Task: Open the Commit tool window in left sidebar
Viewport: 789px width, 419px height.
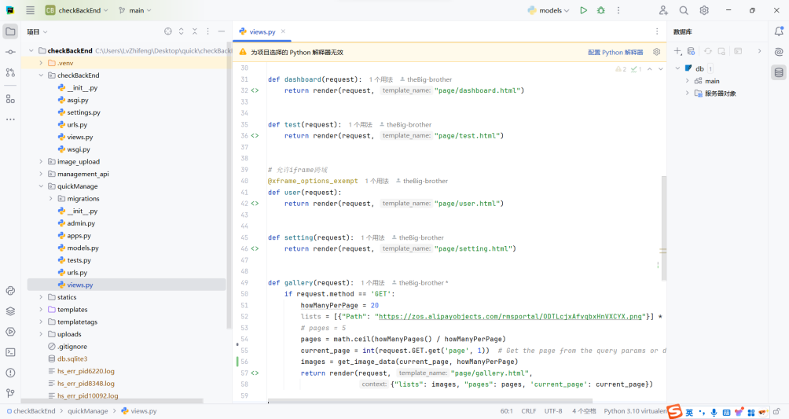Action: 10,52
